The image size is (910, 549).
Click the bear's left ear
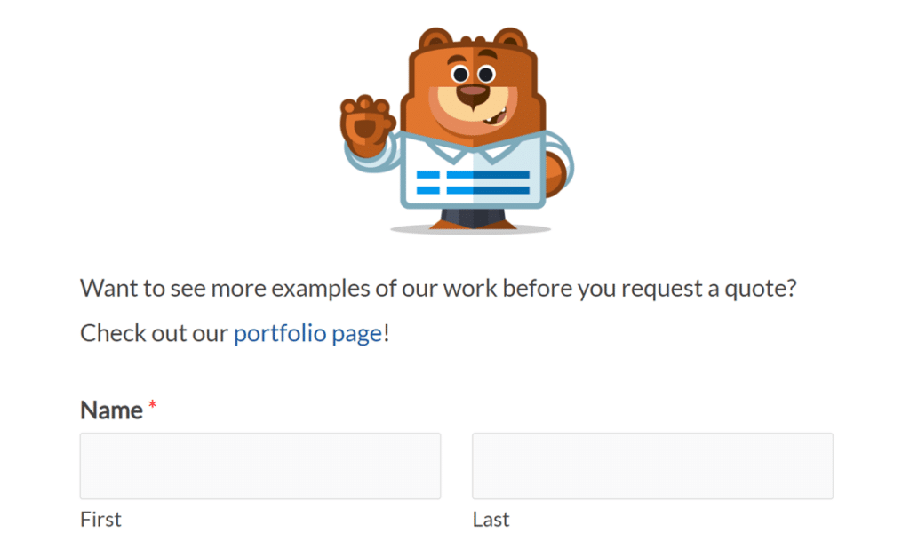[x=435, y=41]
